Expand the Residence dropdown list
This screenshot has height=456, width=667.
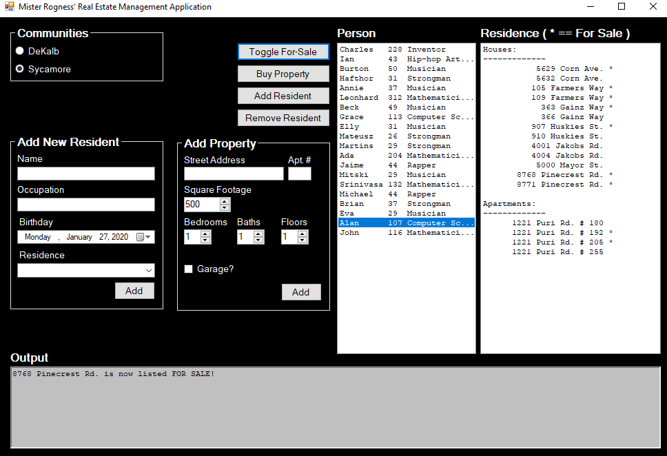pos(148,271)
